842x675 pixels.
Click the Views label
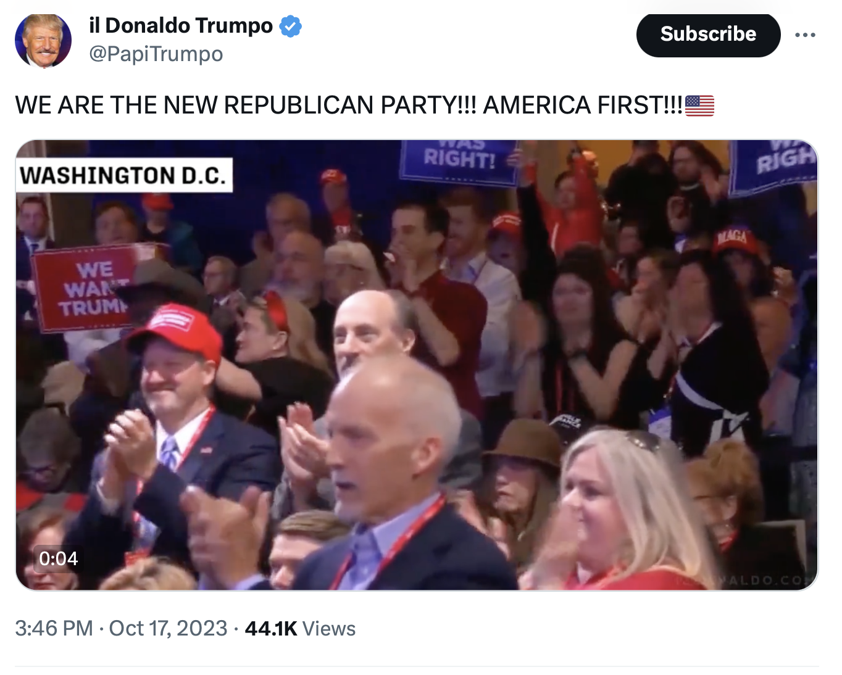tap(329, 628)
